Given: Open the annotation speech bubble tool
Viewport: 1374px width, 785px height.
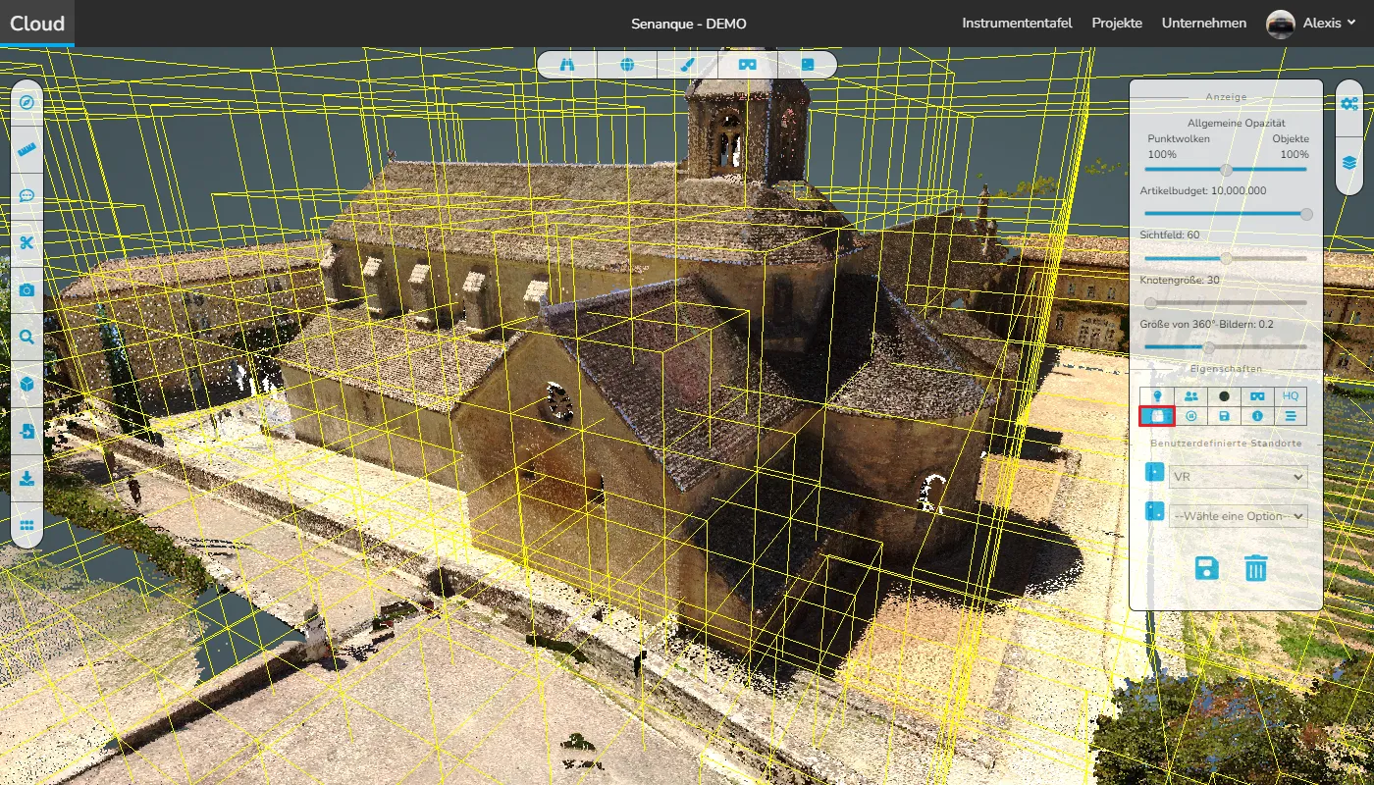Looking at the screenshot, I should pyautogui.click(x=26, y=196).
